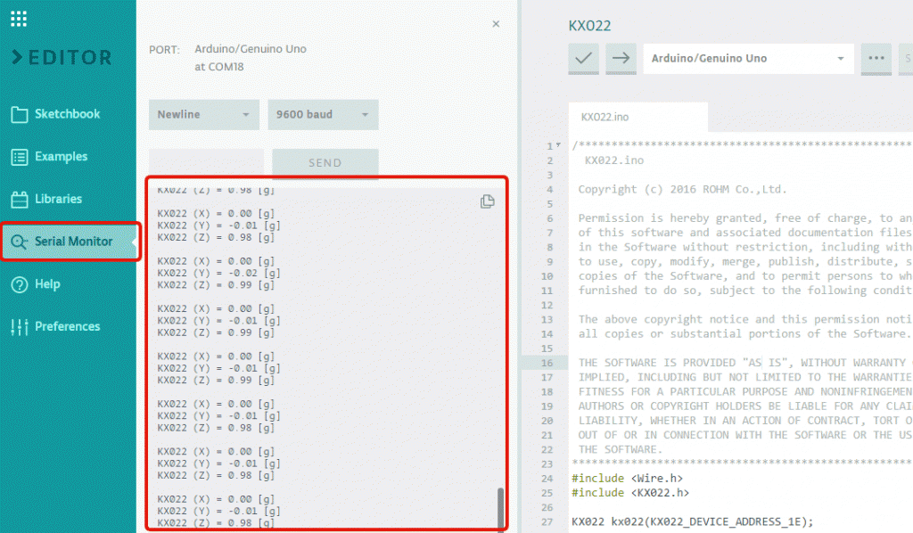
Task: Open the Newline line-ending dropdown
Action: pos(204,115)
